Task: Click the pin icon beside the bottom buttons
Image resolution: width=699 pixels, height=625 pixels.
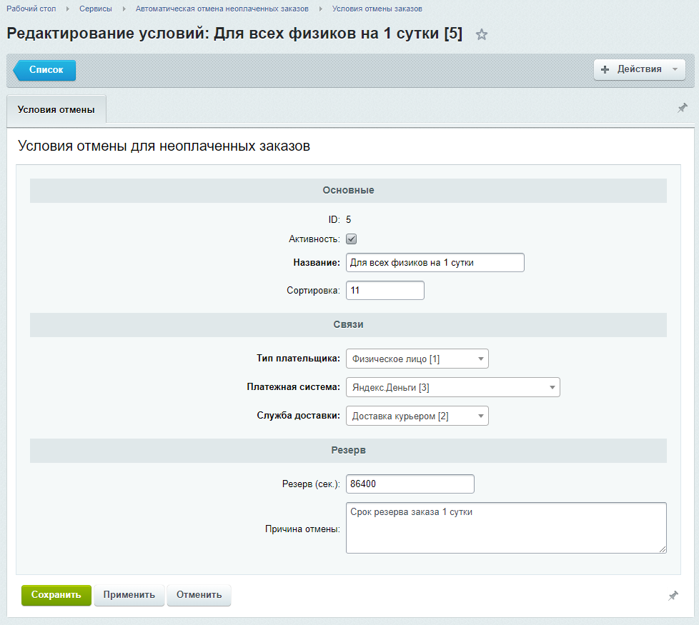Action: (x=673, y=596)
